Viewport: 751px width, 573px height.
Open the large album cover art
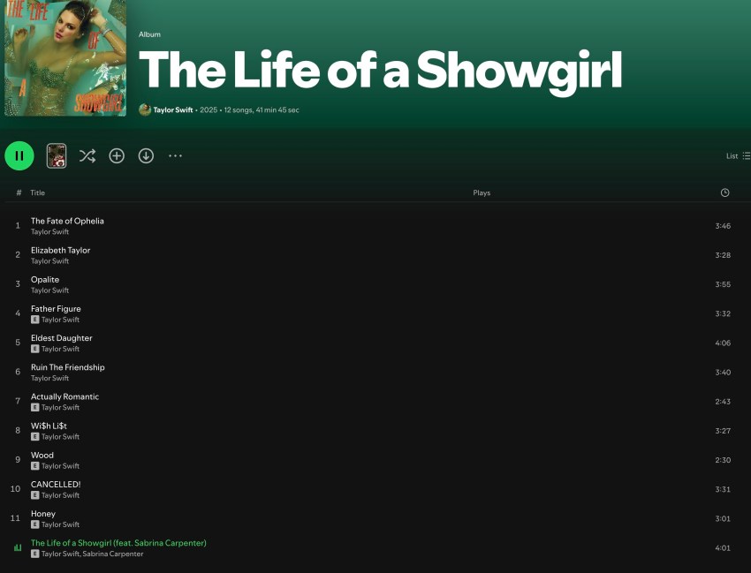(x=64, y=57)
